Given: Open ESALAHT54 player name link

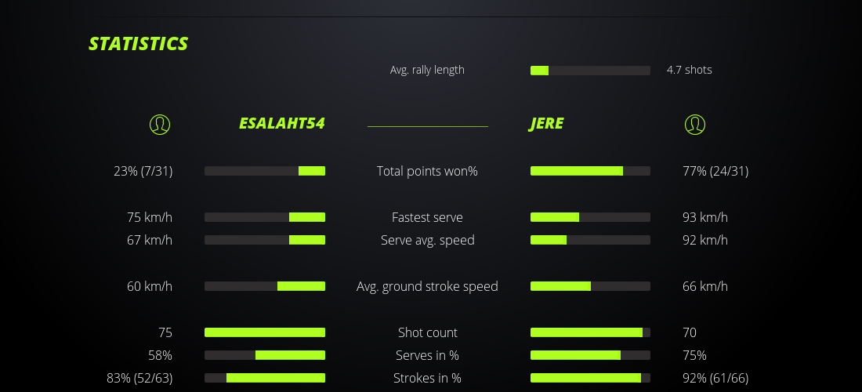Looking at the screenshot, I should [281, 124].
